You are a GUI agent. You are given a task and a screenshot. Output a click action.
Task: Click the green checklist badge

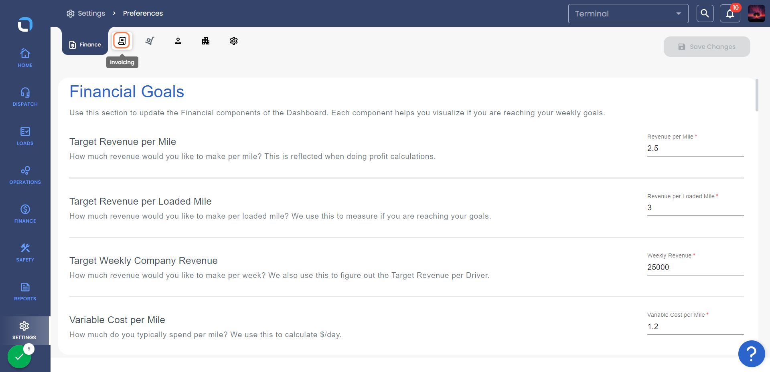click(19, 356)
